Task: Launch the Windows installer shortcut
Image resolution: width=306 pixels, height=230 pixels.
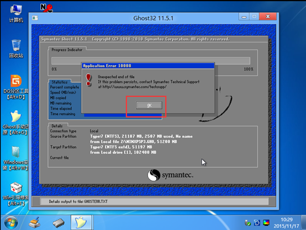Action: pos(15,158)
